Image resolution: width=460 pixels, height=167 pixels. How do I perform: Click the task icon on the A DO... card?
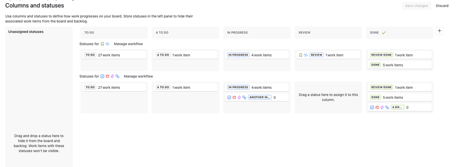coord(372,108)
